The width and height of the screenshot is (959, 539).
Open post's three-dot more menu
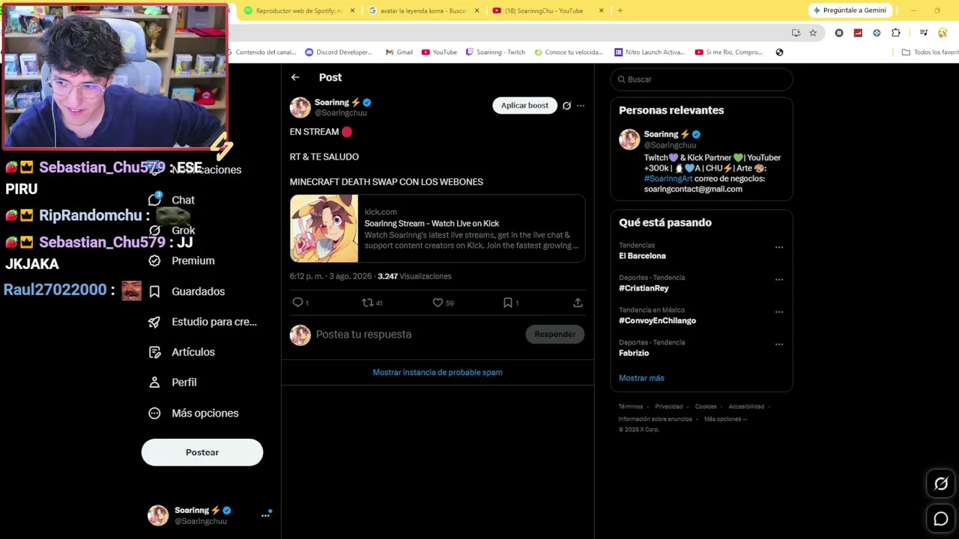click(x=581, y=106)
